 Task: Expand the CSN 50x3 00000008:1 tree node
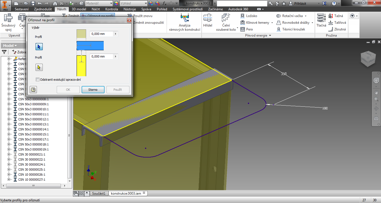click(9, 99)
